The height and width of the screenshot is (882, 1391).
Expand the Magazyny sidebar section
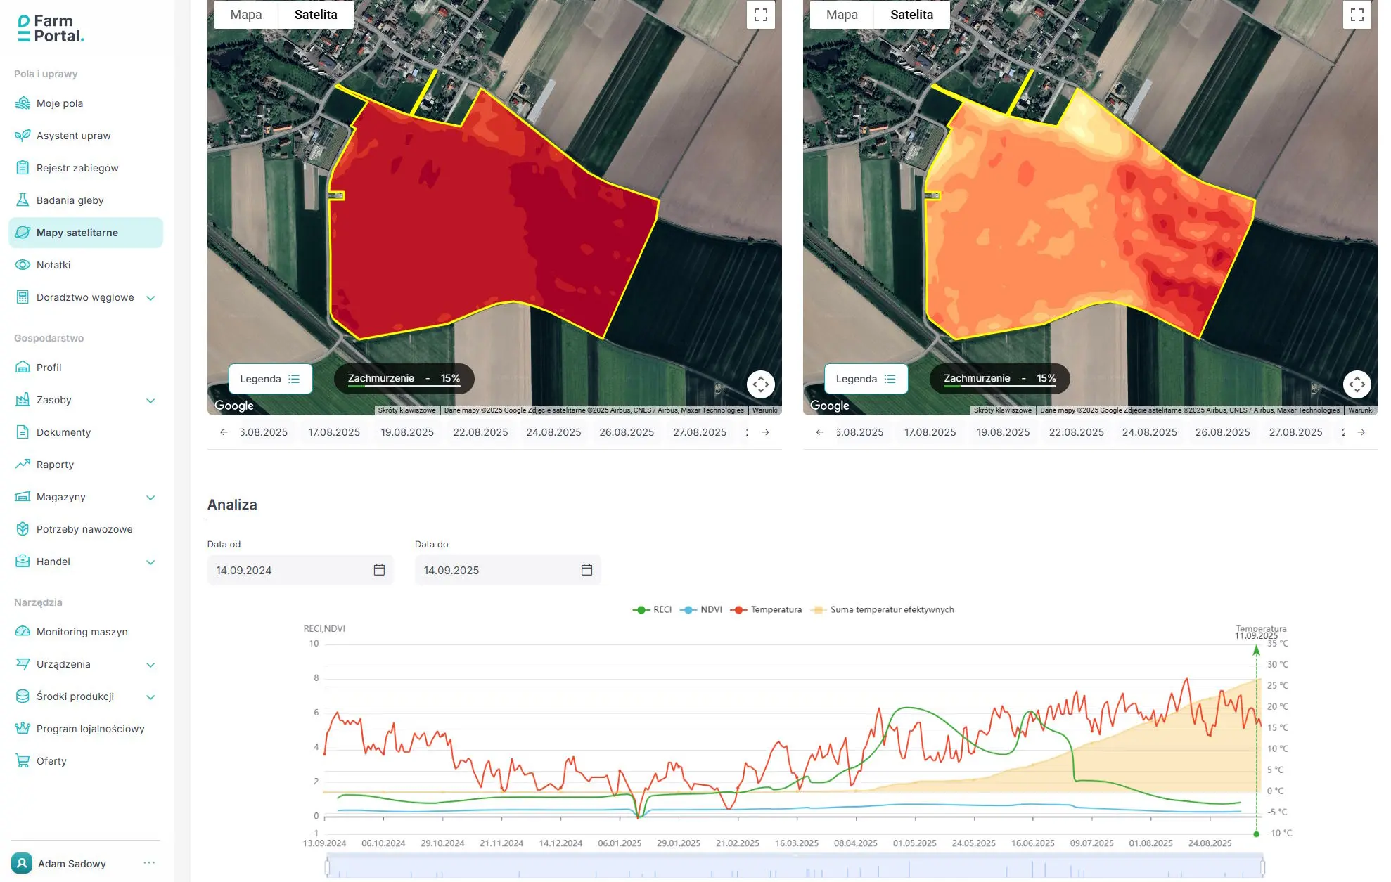[x=150, y=498]
